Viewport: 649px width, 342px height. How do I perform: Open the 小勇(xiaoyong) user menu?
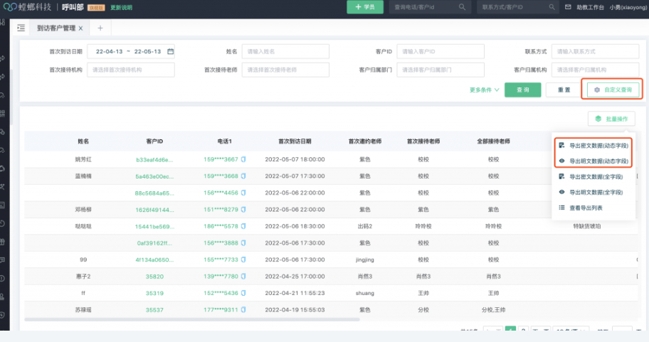pos(628,7)
